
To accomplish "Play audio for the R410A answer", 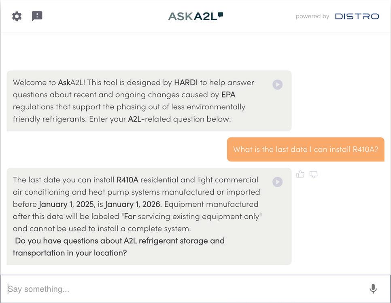I will click(x=277, y=182).
